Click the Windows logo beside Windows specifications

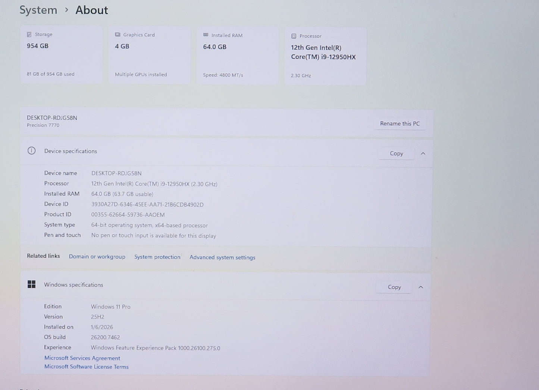pos(32,284)
